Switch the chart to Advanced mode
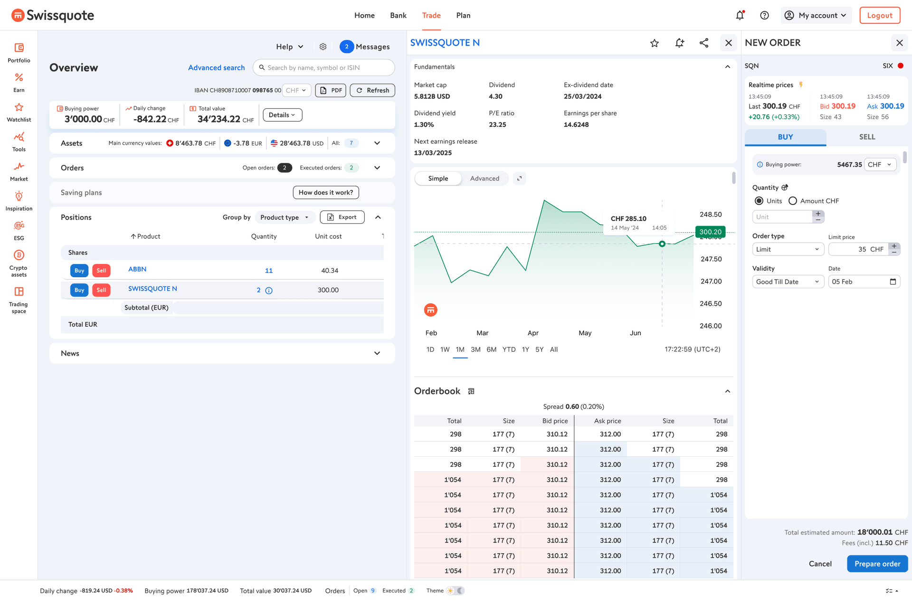The width and height of the screenshot is (912, 602). coord(485,178)
